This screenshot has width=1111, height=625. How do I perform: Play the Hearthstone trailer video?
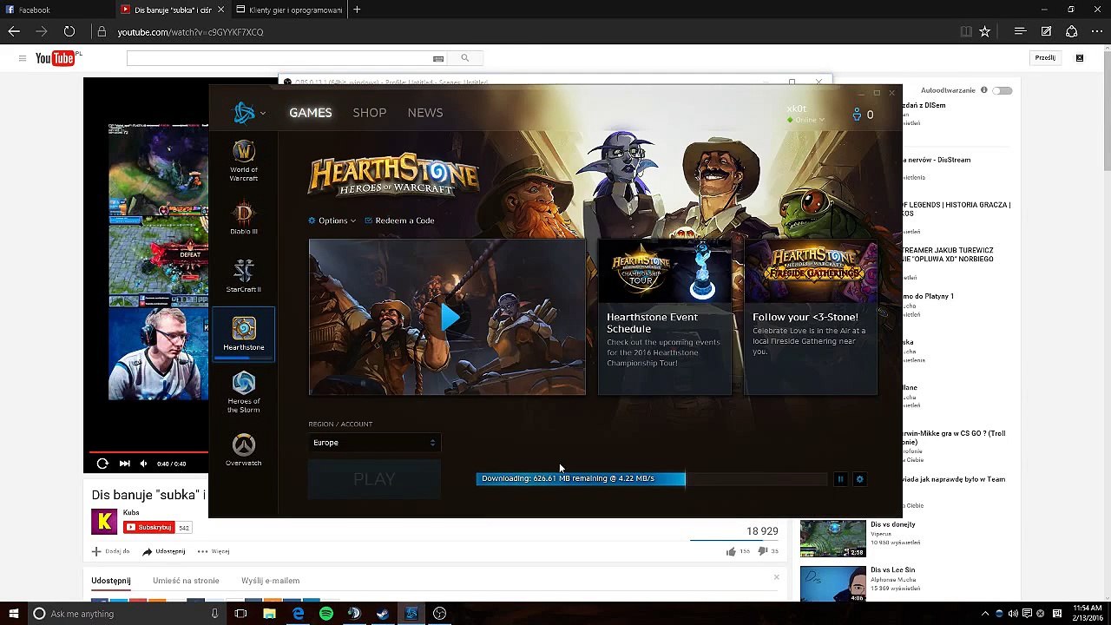coord(448,317)
